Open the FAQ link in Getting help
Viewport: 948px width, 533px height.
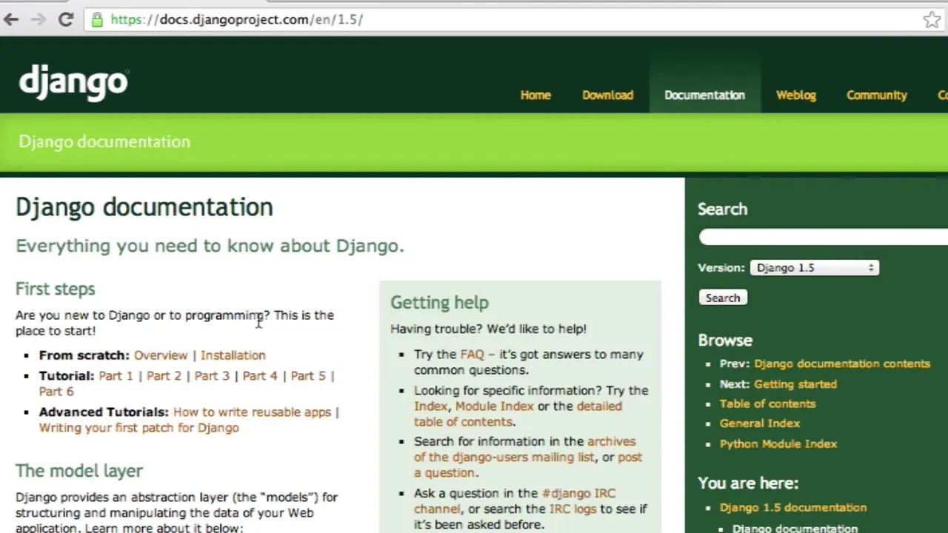(x=472, y=355)
